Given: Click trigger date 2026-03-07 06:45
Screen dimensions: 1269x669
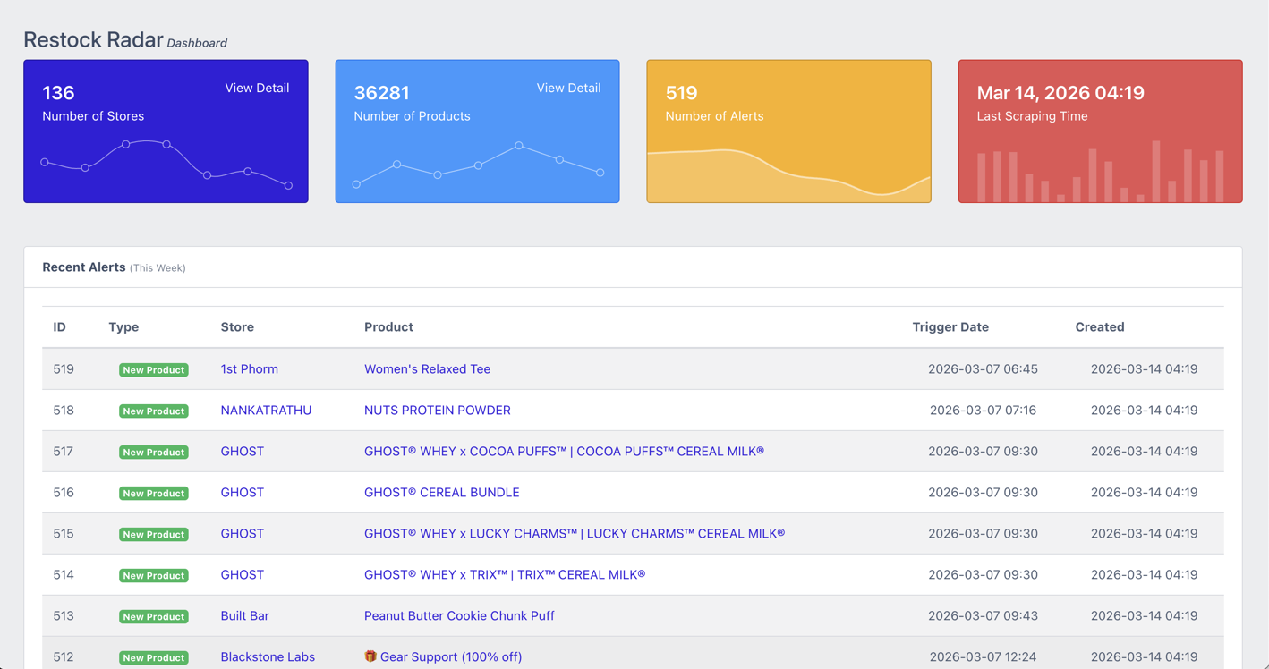Looking at the screenshot, I should 983,368.
